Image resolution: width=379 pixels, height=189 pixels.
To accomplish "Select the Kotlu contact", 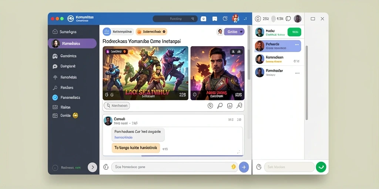I will pyautogui.click(x=278, y=32).
